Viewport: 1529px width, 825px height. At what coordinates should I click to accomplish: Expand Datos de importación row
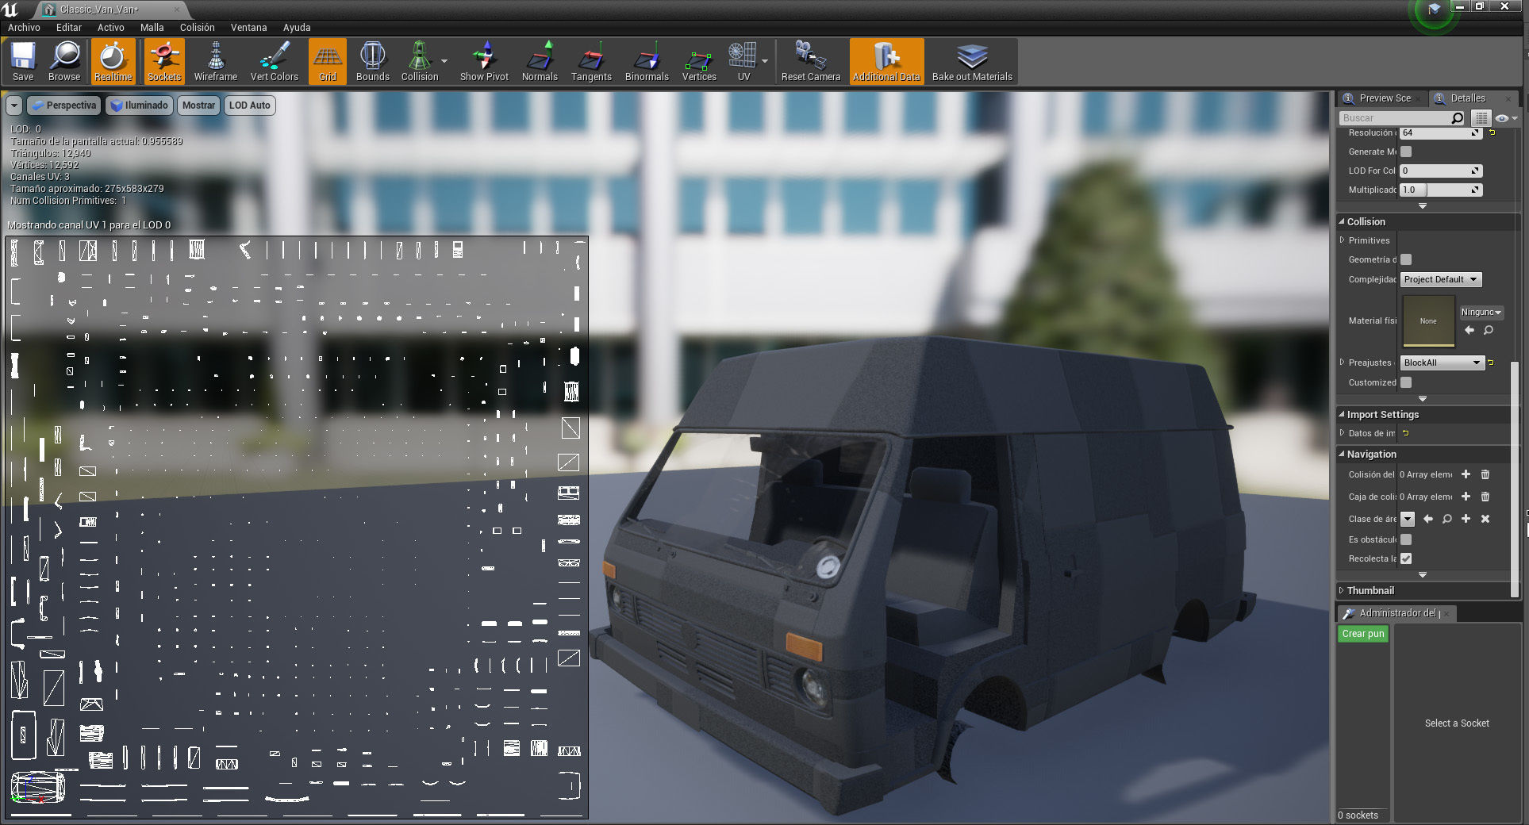point(1343,433)
